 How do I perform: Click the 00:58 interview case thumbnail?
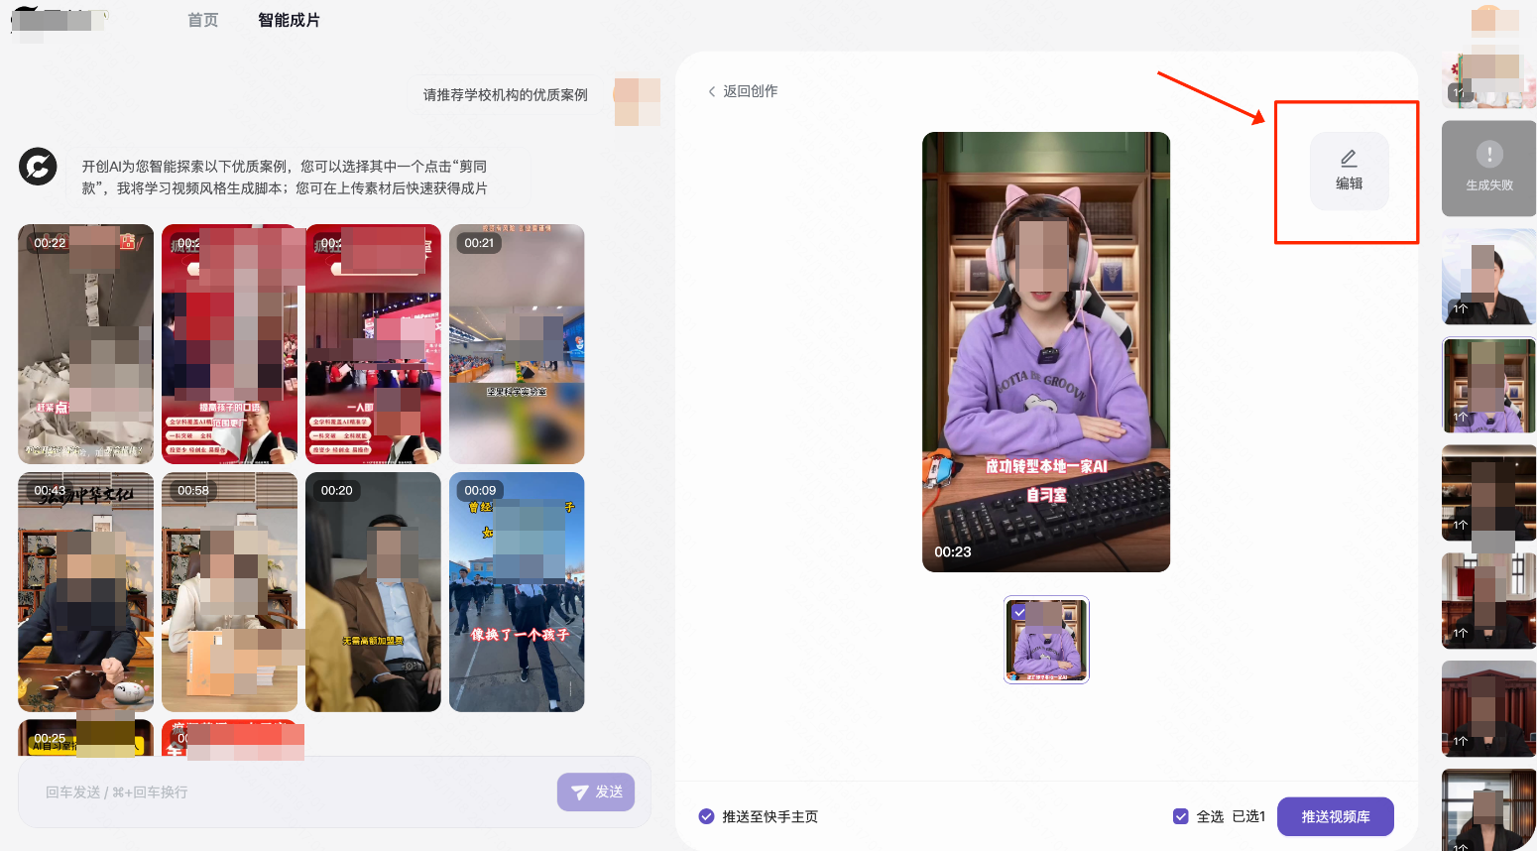229,591
